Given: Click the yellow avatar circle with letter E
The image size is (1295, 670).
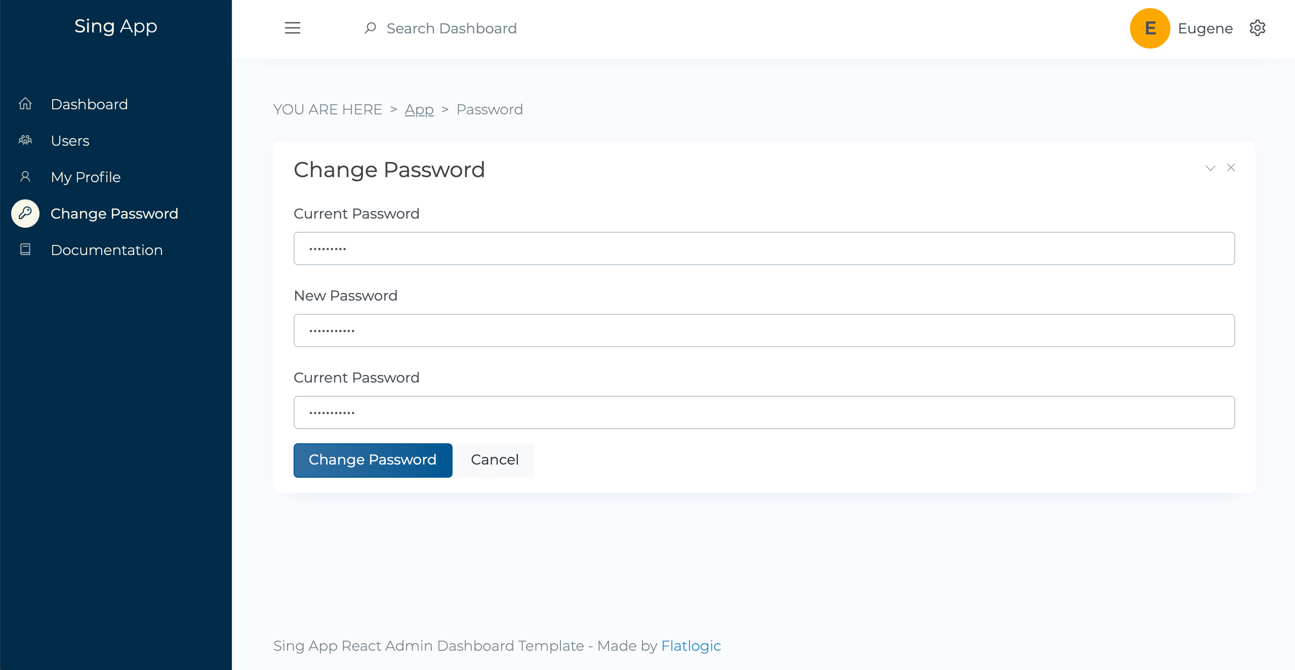Looking at the screenshot, I should 1150,28.
